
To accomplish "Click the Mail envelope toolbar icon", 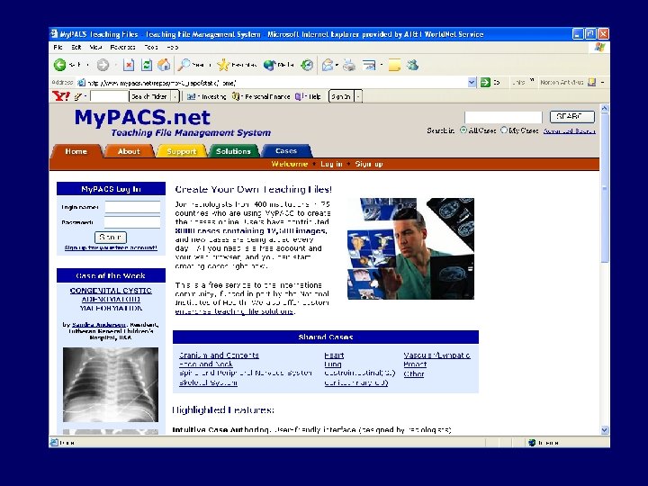I will point(328,65).
